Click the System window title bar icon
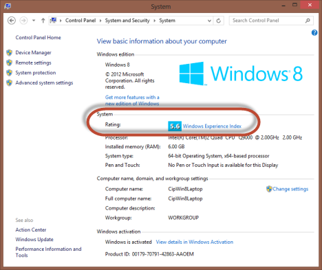 pyautogui.click(x=8, y=6)
